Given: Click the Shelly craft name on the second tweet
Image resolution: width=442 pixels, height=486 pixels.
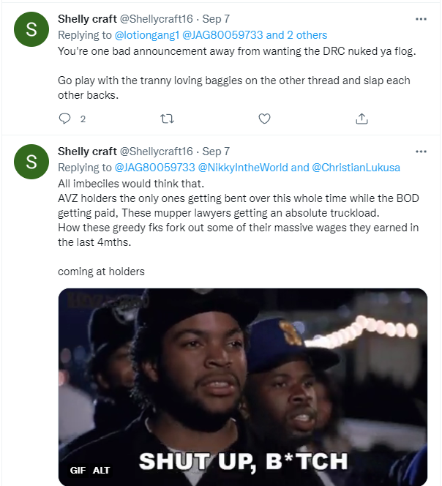Looking at the screenshot, I should pyautogui.click(x=87, y=152).
